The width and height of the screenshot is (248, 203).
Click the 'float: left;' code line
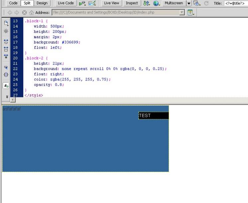48,48
